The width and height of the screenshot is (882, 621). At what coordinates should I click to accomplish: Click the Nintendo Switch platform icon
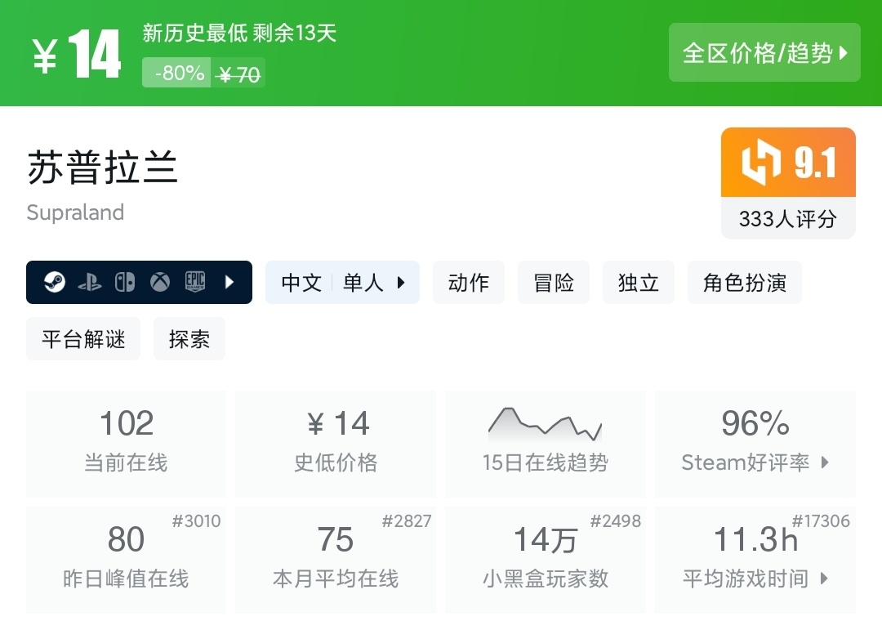[125, 283]
